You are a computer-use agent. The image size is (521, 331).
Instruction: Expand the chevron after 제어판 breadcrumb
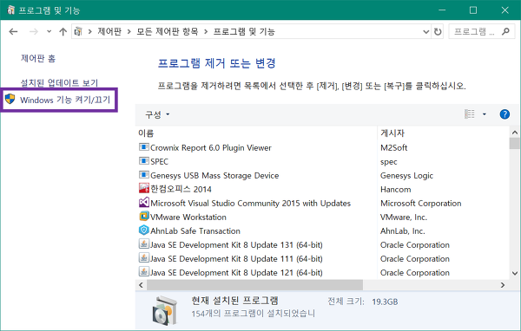tap(129, 32)
